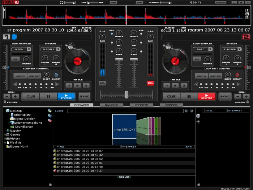Click the globe icon in playlist panel
253x190 pixels.
198,116
